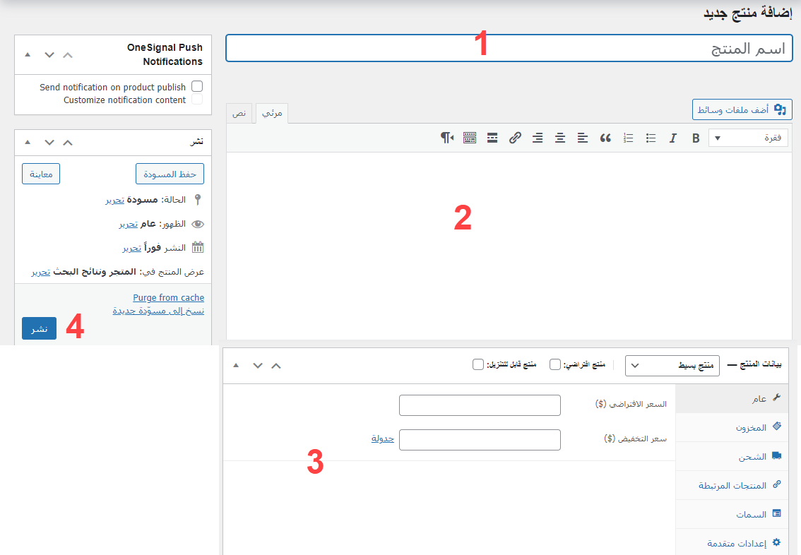Click gear icon beside إعدادات متقدمة
The width and height of the screenshot is (801, 555).
(x=776, y=542)
